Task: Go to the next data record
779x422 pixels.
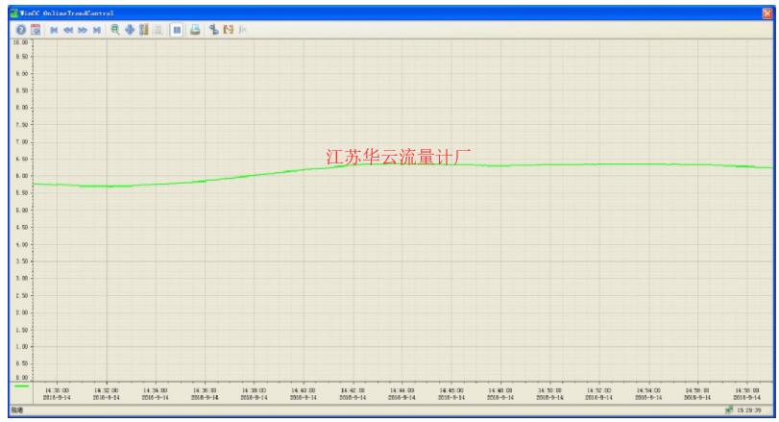Action: [83, 31]
